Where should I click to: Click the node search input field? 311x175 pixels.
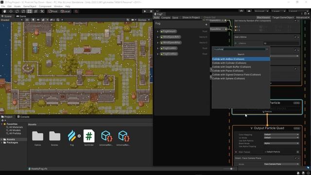[x=240, y=49]
